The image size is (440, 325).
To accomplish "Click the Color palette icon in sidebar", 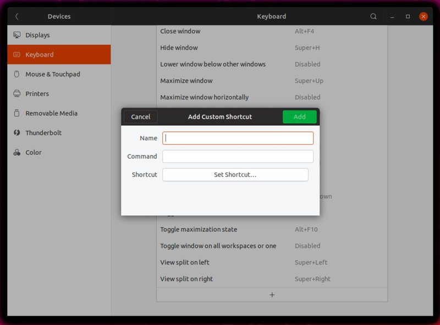I will pos(18,152).
